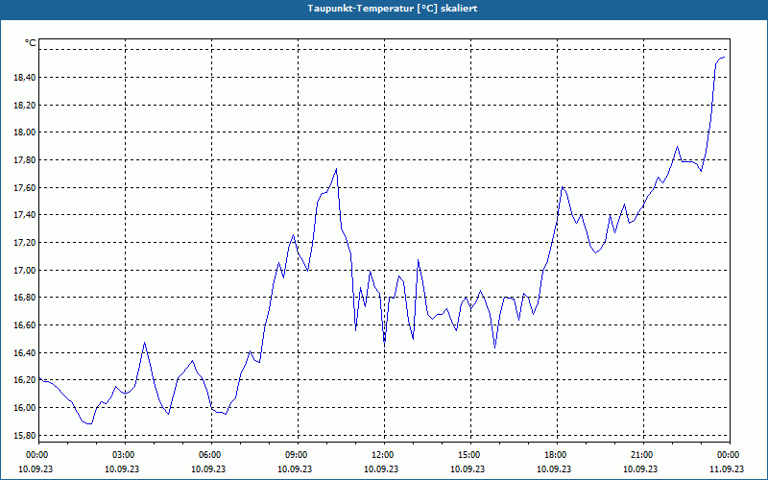
Task: Click the 18:00 time label
Action: pyautogui.click(x=557, y=454)
